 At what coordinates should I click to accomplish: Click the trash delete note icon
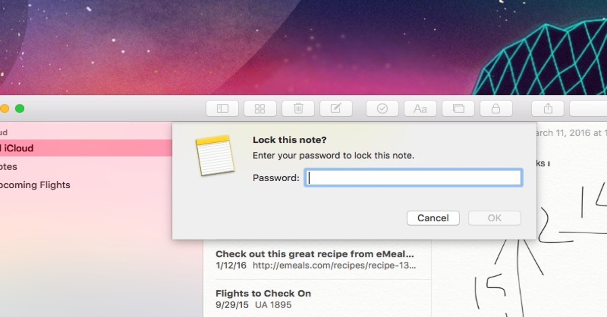(x=298, y=109)
